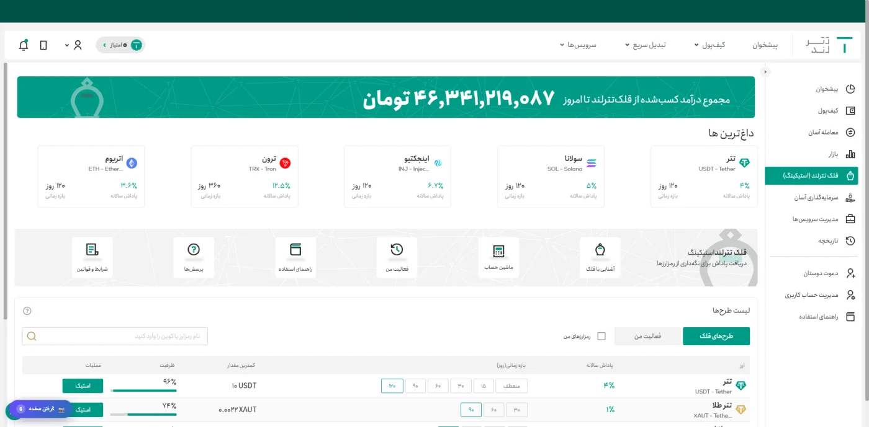Viewport: 869px width, 427px height.
Task: Click the راهنمای استفاده sidebar icon
Action: click(850, 317)
